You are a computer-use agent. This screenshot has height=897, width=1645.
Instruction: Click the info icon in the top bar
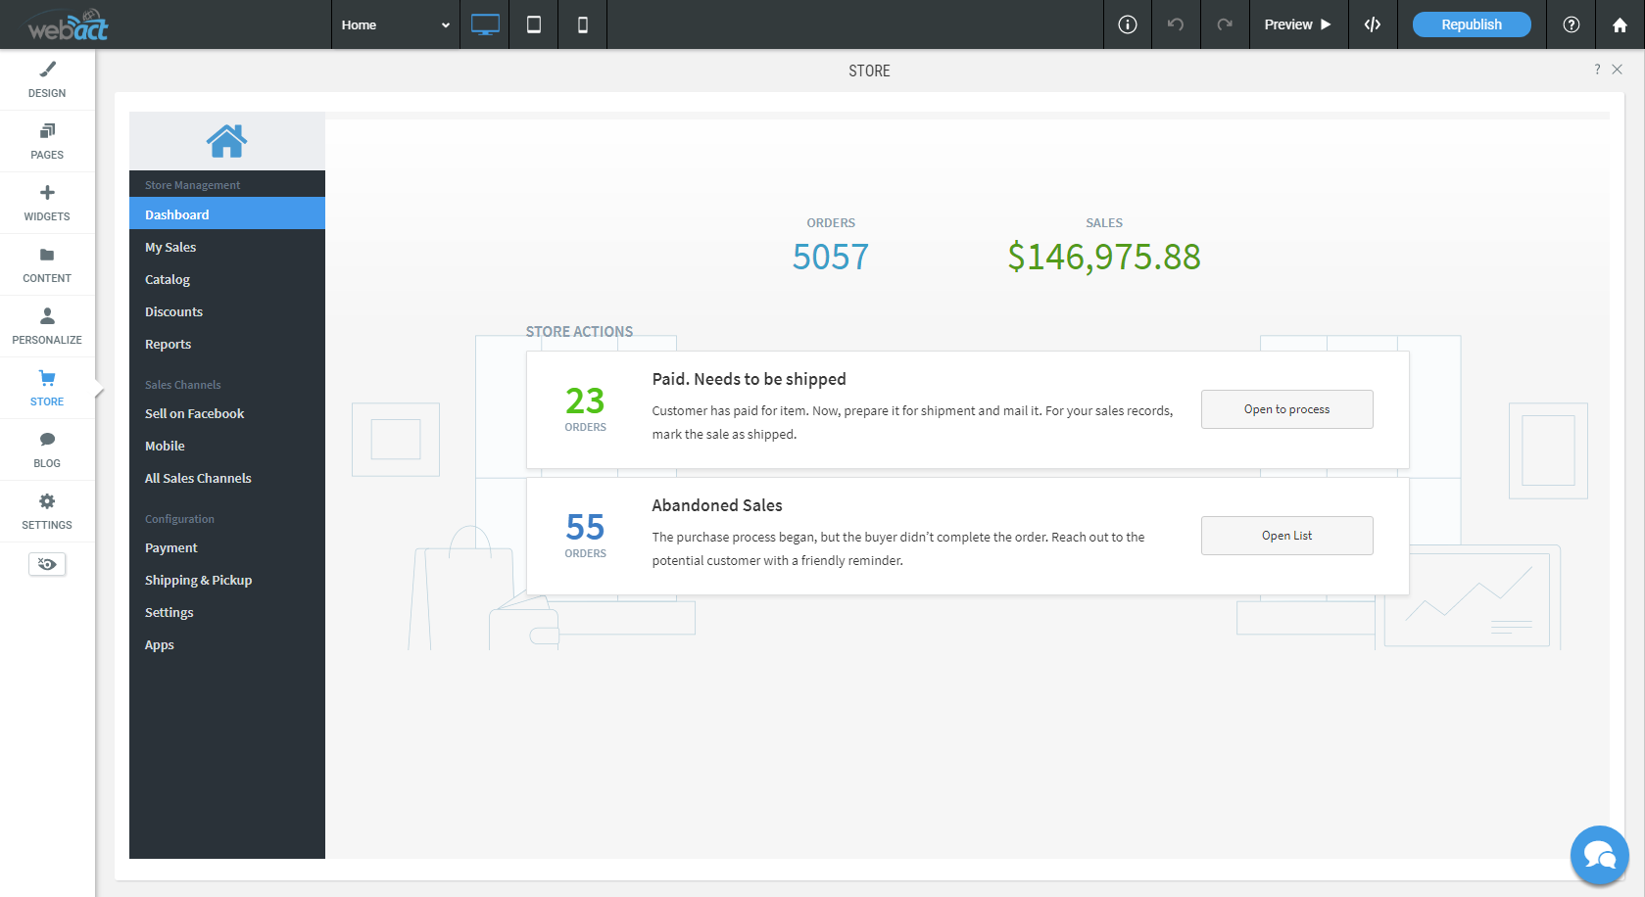pyautogui.click(x=1127, y=24)
